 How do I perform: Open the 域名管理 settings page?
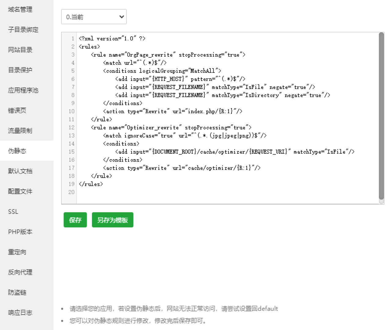(x=20, y=9)
